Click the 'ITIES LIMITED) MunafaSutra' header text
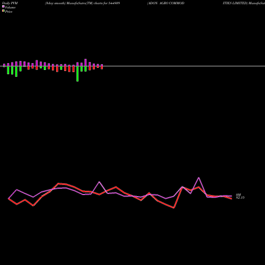 coord(244,3)
